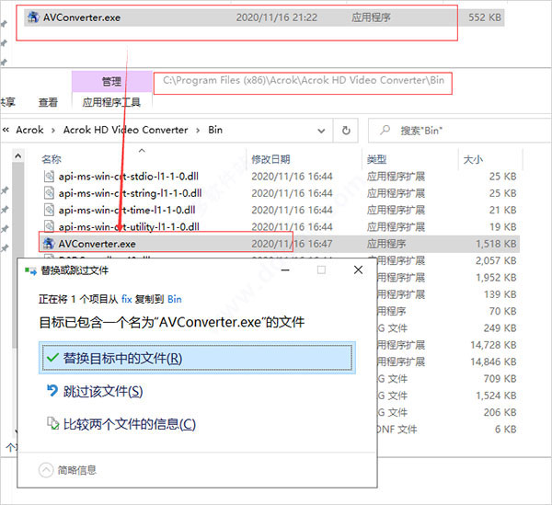Click fix source folder link in dialog
Screen dimensions: 552x505
tap(126, 299)
